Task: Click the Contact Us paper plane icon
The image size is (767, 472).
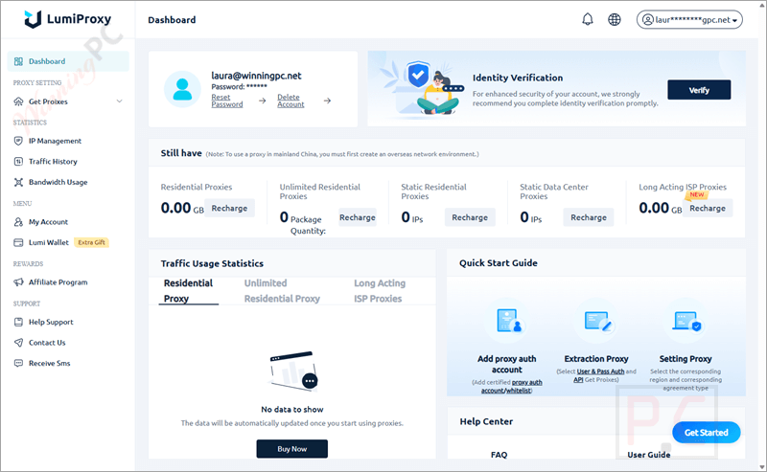Action: click(x=18, y=343)
